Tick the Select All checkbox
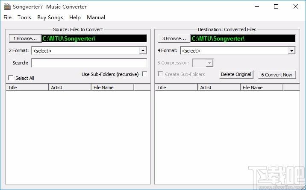The height and width of the screenshot is (190, 306). point(11,78)
